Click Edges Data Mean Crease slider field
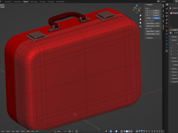The width and height of the screenshot is (178, 133). (152, 34)
